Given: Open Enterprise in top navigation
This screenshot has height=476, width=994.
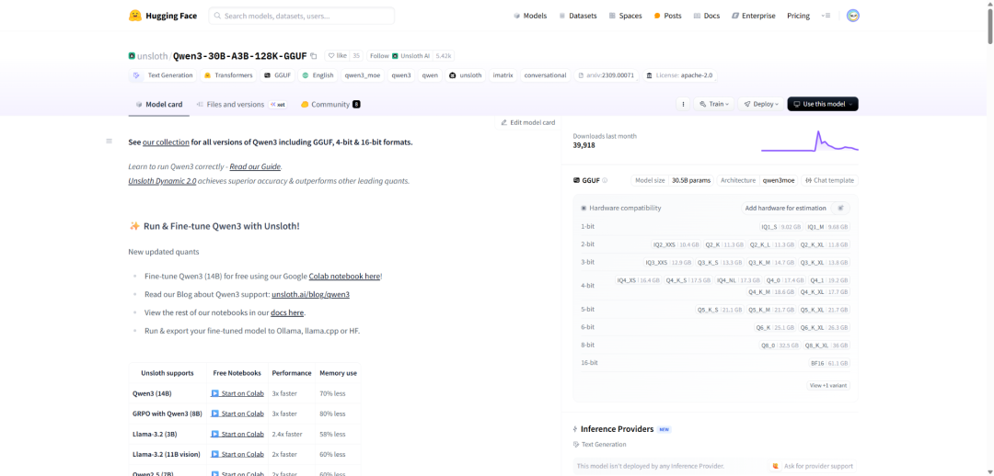Looking at the screenshot, I should (753, 16).
